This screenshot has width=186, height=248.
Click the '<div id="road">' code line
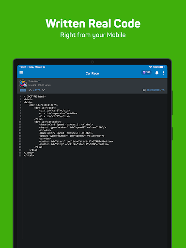click(x=45, y=108)
